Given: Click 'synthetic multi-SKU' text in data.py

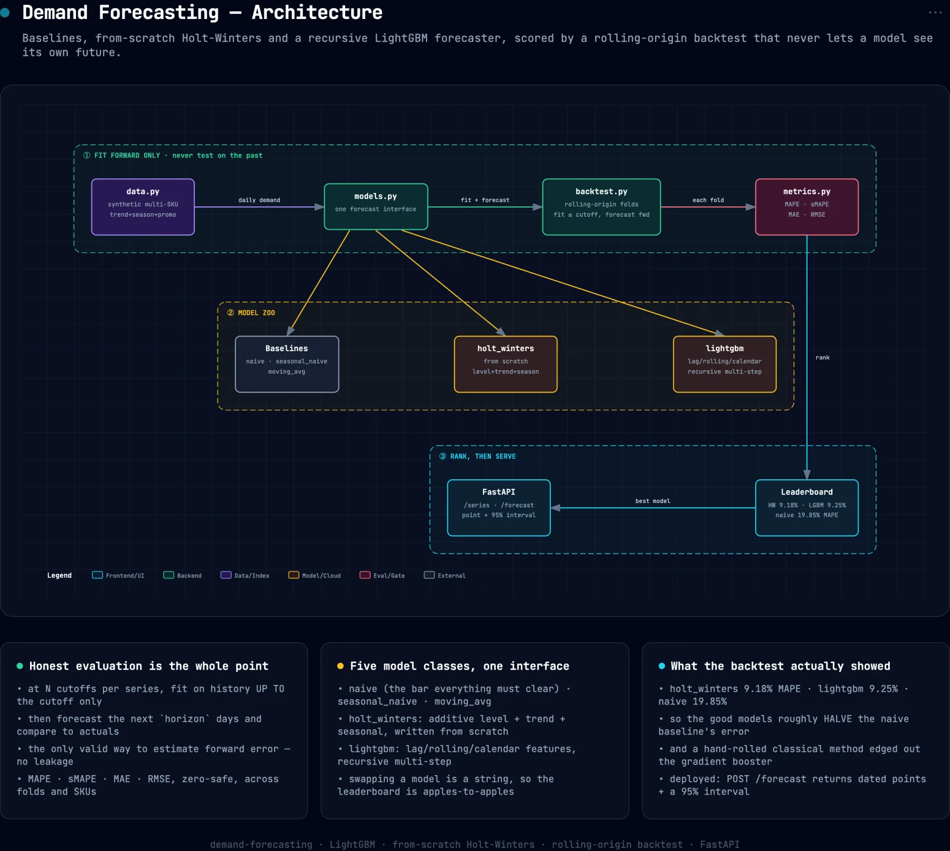Looking at the screenshot, I should (x=143, y=204).
